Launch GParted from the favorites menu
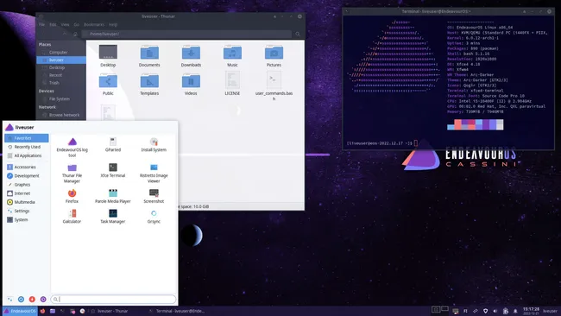 tap(113, 144)
